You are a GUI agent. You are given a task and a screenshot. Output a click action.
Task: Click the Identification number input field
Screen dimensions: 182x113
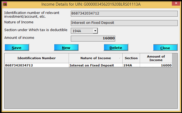pyautogui.click(x=124, y=14)
